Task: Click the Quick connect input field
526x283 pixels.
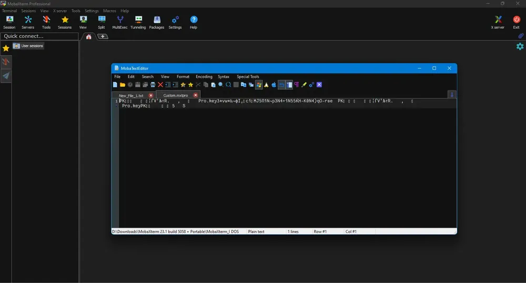Action: point(39,36)
